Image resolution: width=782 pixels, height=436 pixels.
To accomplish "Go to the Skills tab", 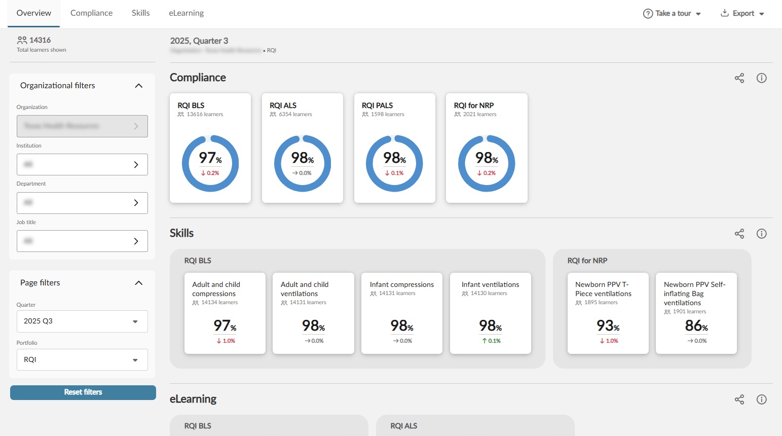I will (x=140, y=13).
